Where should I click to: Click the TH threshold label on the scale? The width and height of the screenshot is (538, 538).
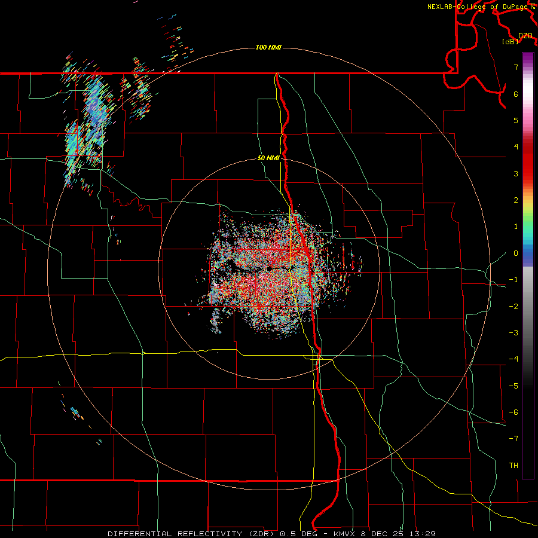click(513, 466)
